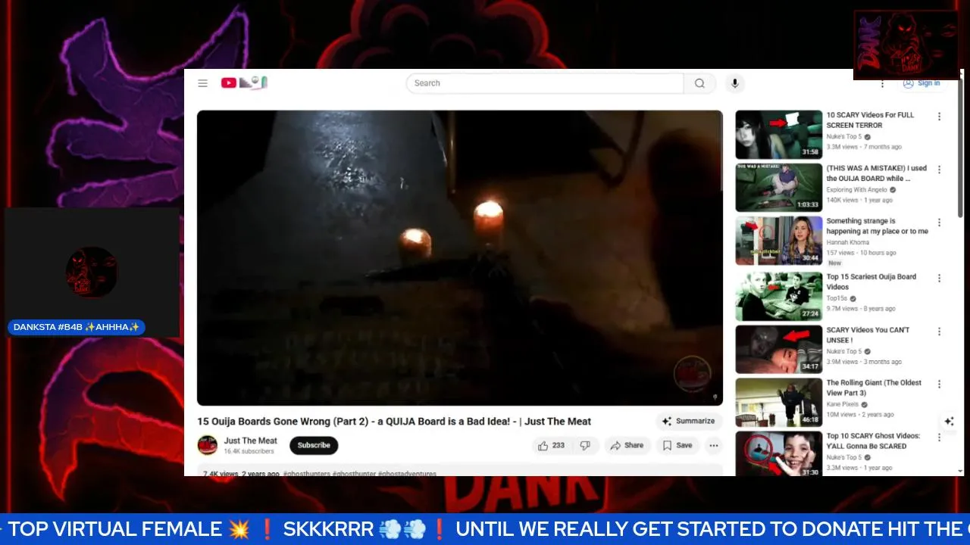970x545 pixels.
Task: Start voice search with microphone icon
Action: [734, 83]
